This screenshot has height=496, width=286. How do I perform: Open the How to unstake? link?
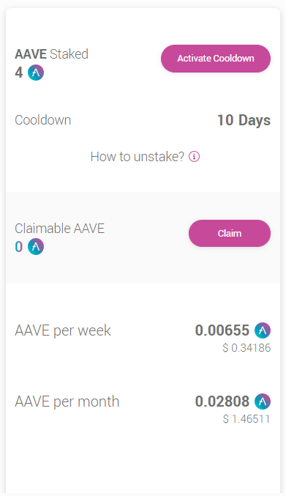tap(138, 157)
